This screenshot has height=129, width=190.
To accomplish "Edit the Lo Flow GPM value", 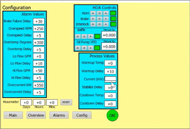I will pyautogui.click(x=39, y=56).
